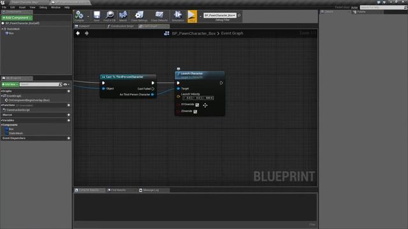This screenshot has width=408, height=229.
Task: Open the eye view options in My Blueprint
Action: click(x=66, y=85)
